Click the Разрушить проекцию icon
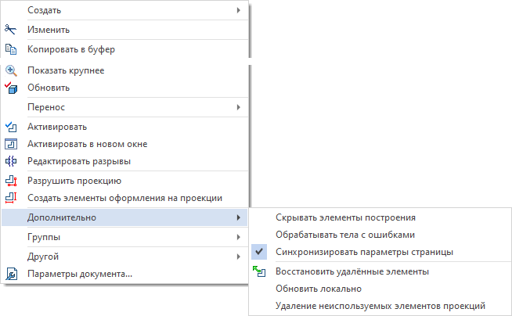Image resolution: width=512 pixels, height=316 pixels. pos(11,181)
